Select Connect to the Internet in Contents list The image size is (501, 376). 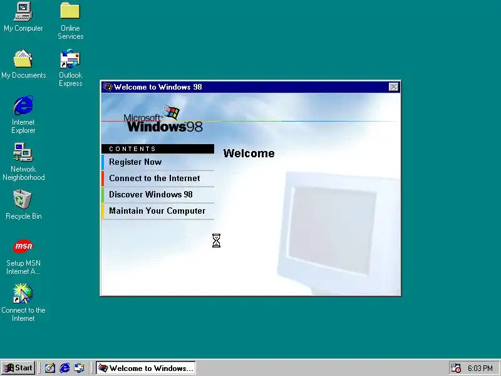click(x=158, y=179)
